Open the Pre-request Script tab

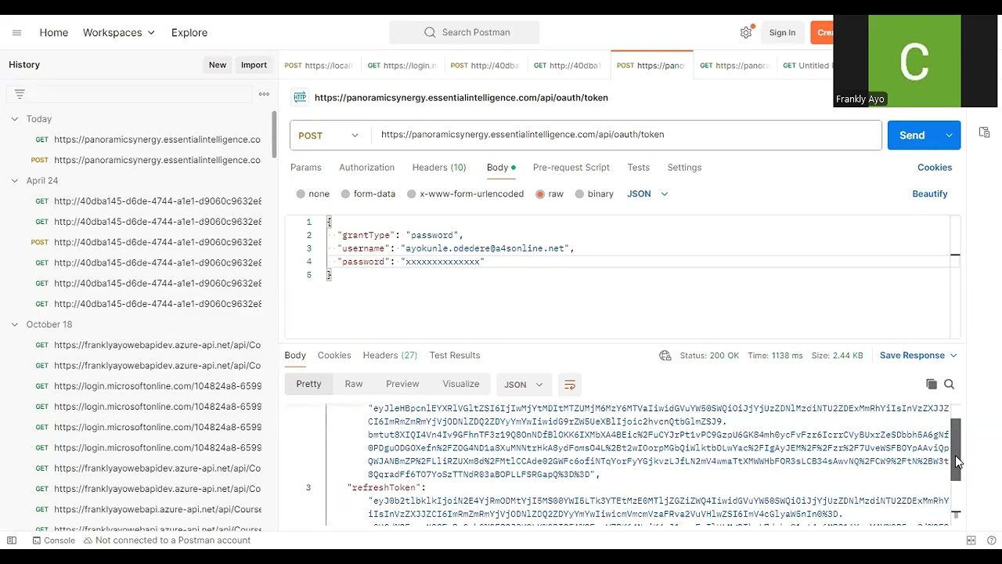point(571,168)
